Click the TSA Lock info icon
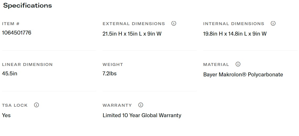 click(36, 105)
